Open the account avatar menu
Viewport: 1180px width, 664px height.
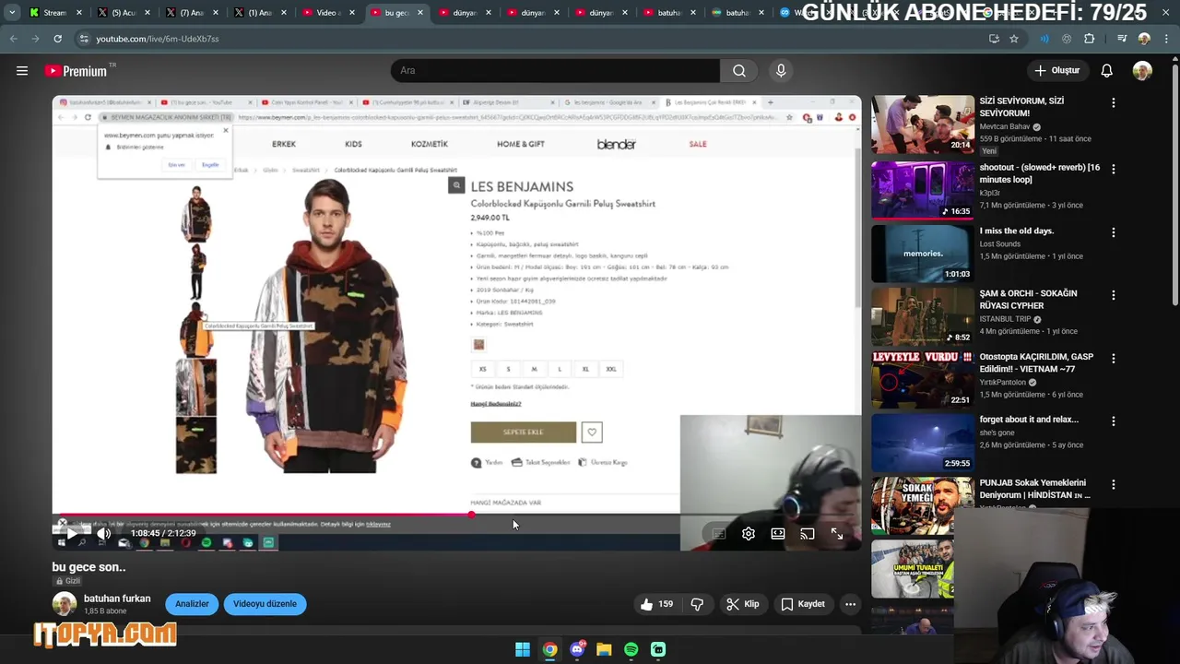1142,71
